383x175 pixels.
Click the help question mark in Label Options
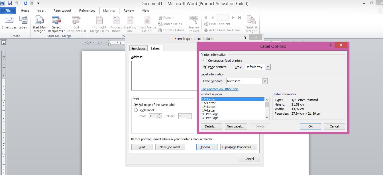pos(330,45)
